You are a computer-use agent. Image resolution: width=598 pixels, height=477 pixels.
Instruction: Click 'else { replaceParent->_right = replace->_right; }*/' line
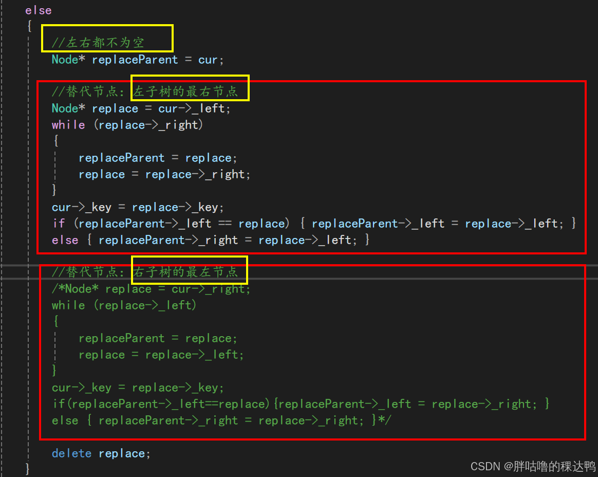coord(221,420)
